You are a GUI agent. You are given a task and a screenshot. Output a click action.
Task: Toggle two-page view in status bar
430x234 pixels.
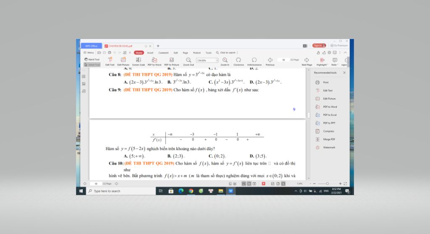tap(254, 184)
